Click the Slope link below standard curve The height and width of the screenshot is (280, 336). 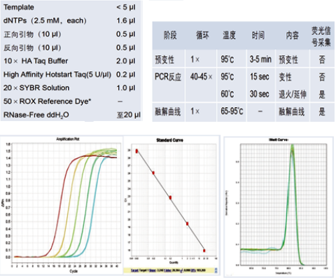(153, 270)
